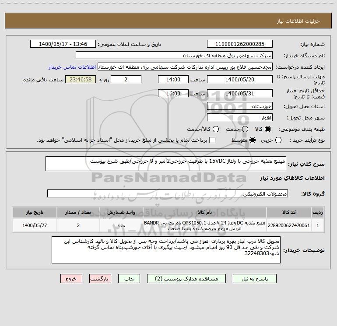Open the اطلاعات تماس خریدار link
This screenshot has width=337, height=326.
click(72, 67)
